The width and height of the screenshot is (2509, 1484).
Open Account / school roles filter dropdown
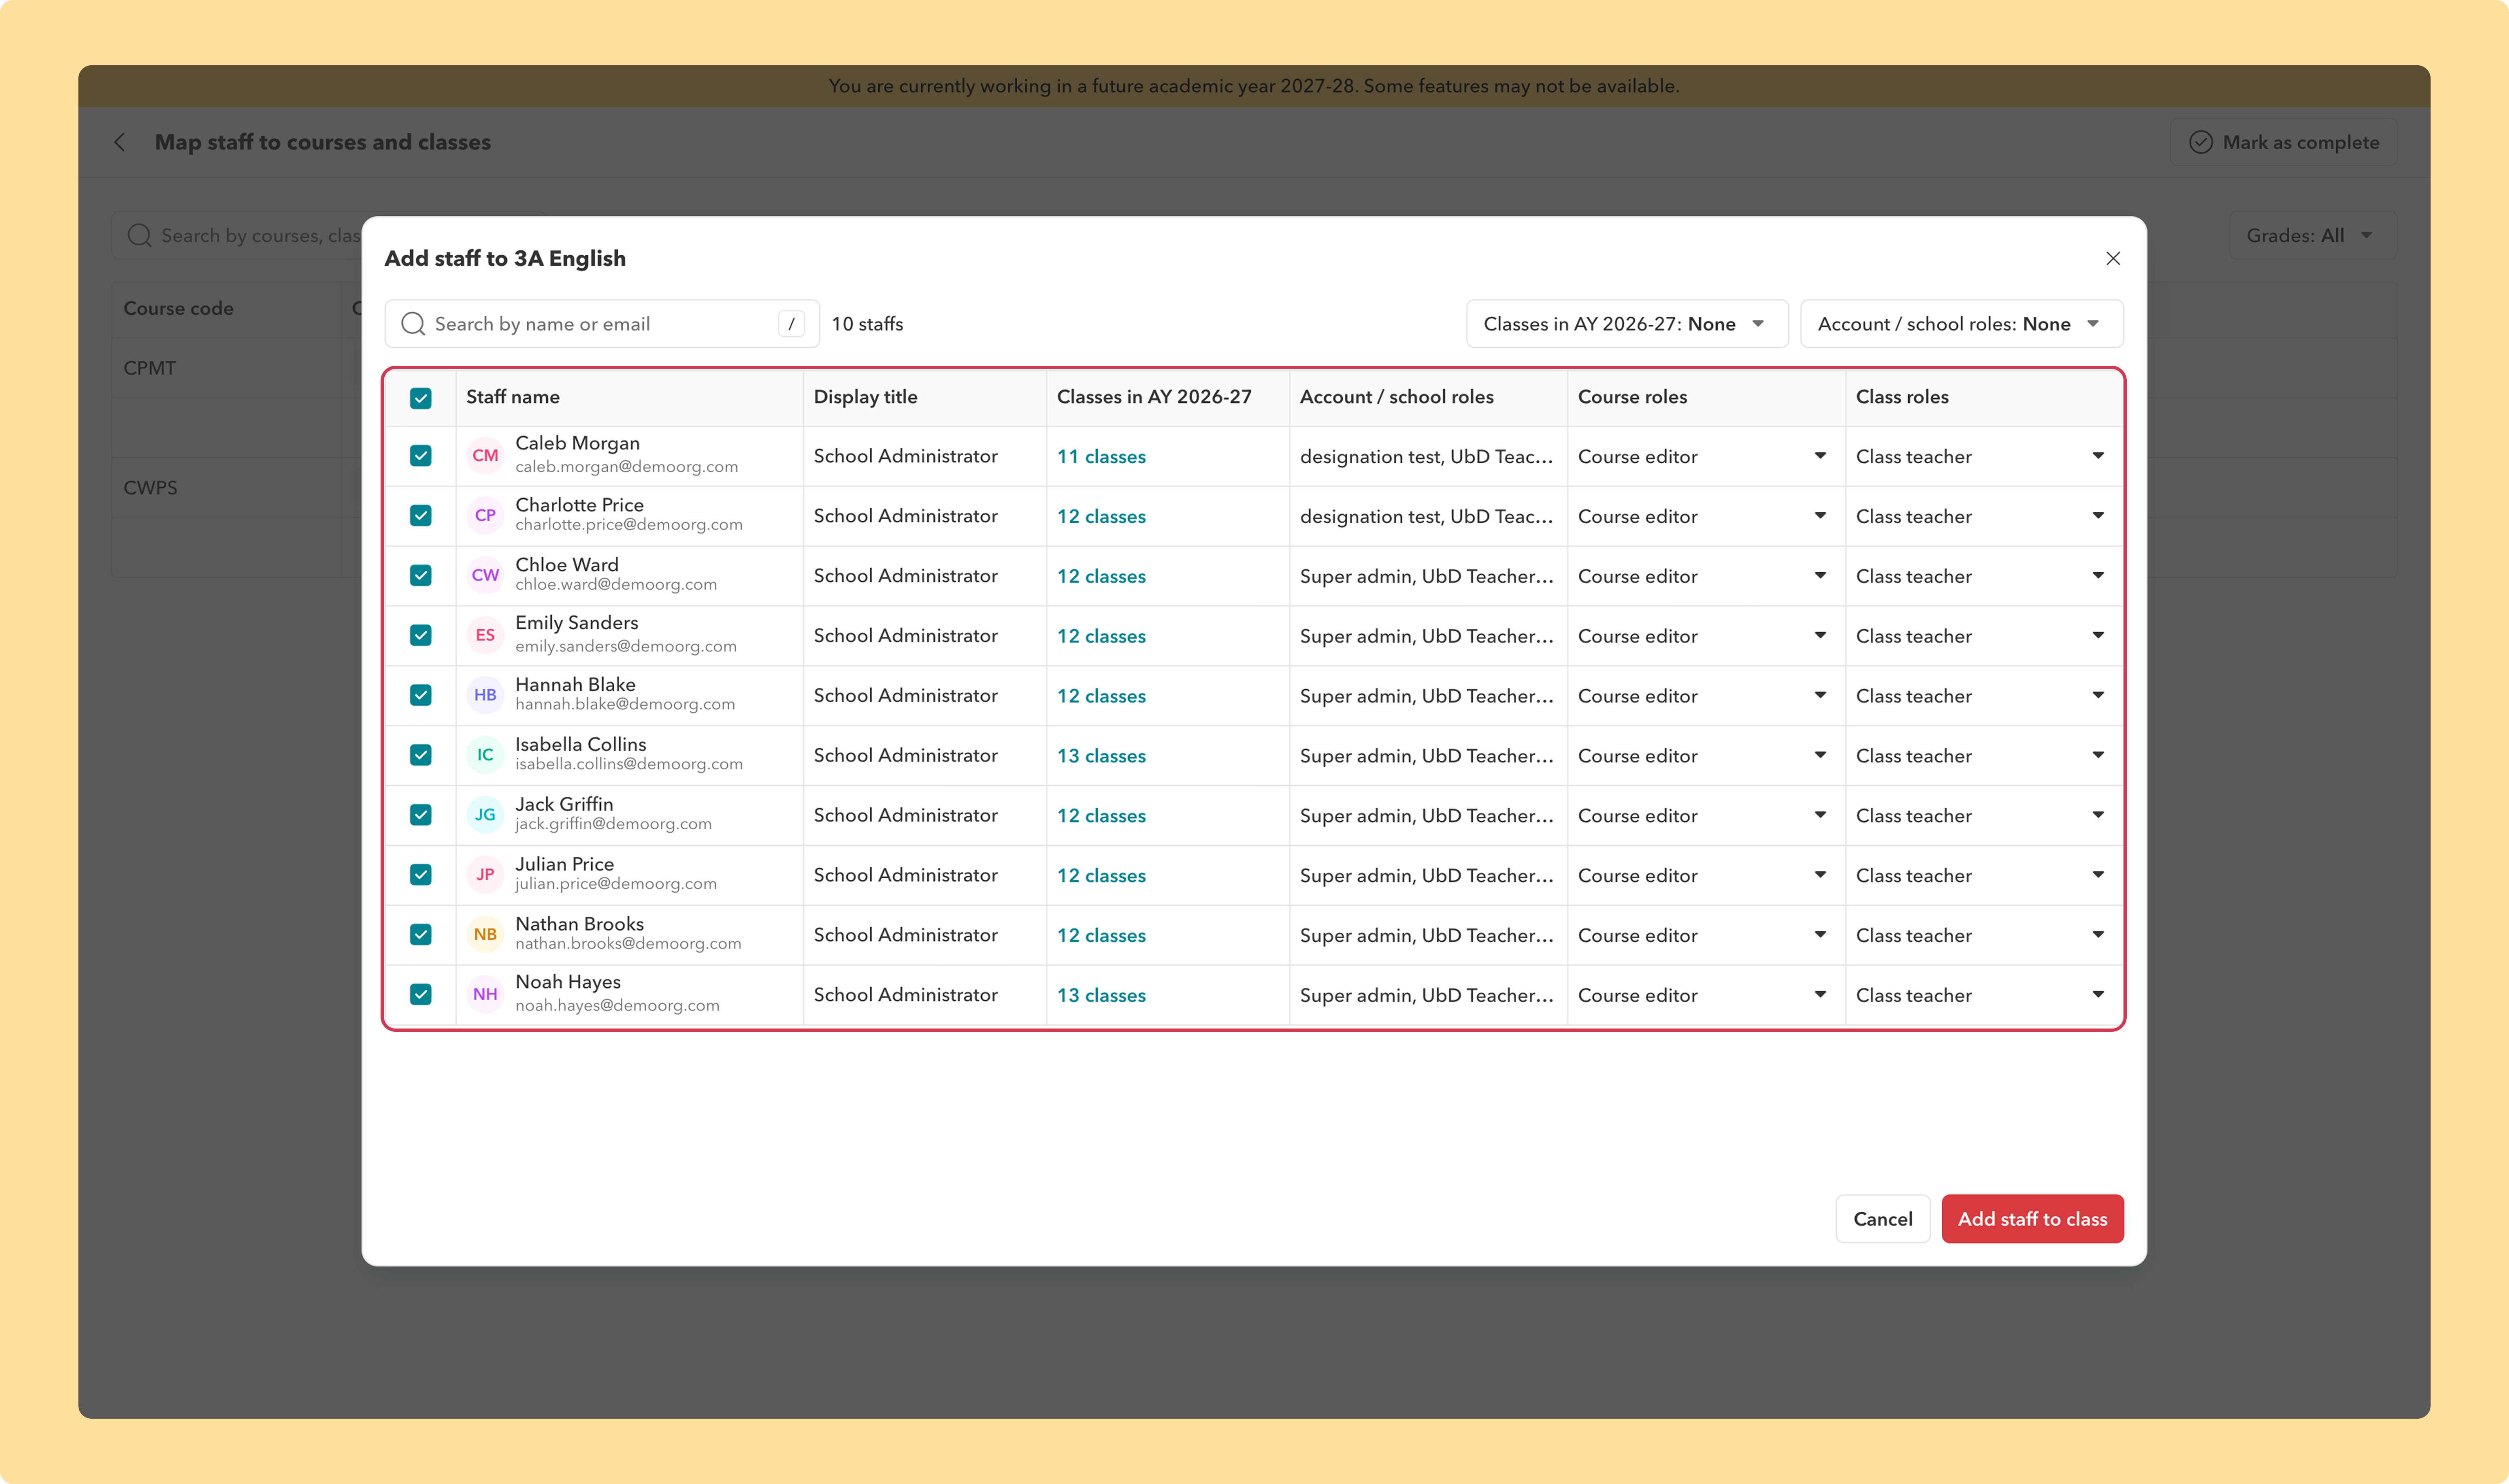(1961, 324)
